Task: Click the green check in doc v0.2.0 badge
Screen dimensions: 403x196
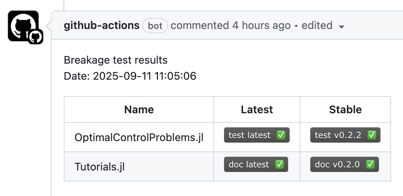Action: 370,164
